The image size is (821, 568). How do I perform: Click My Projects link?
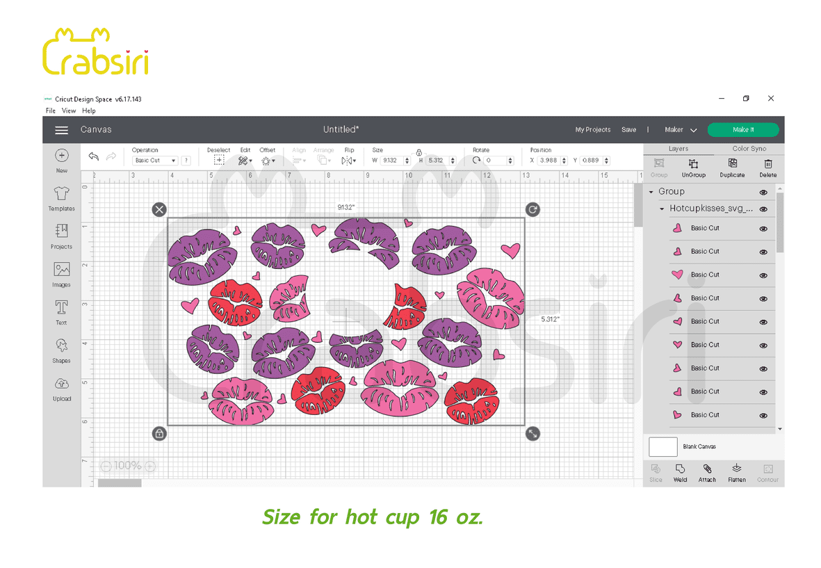tap(593, 130)
